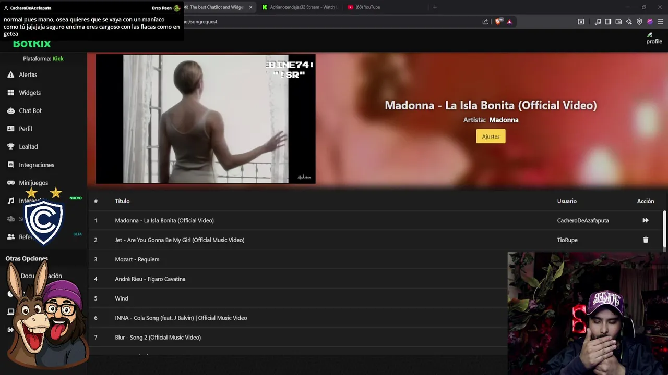The height and width of the screenshot is (375, 668).
Task: Click the Artista Madonna name text
Action: [x=504, y=120]
